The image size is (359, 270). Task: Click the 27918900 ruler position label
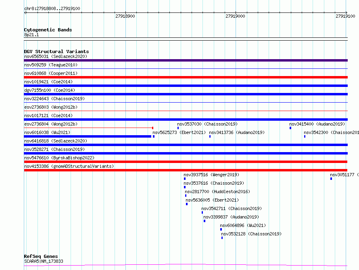[125, 16]
